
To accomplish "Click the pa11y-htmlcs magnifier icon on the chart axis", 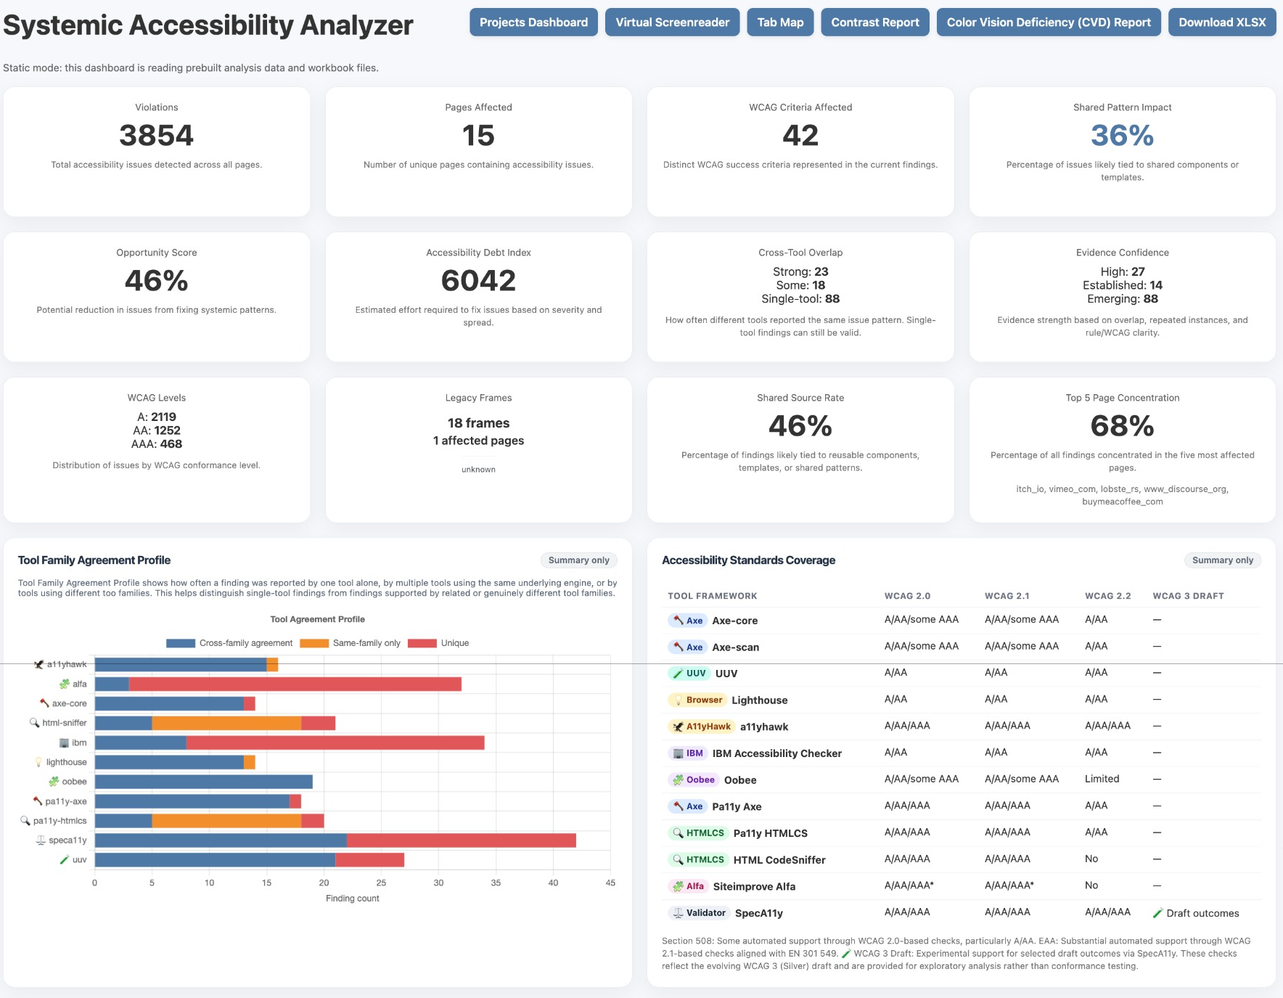I will (25, 821).
